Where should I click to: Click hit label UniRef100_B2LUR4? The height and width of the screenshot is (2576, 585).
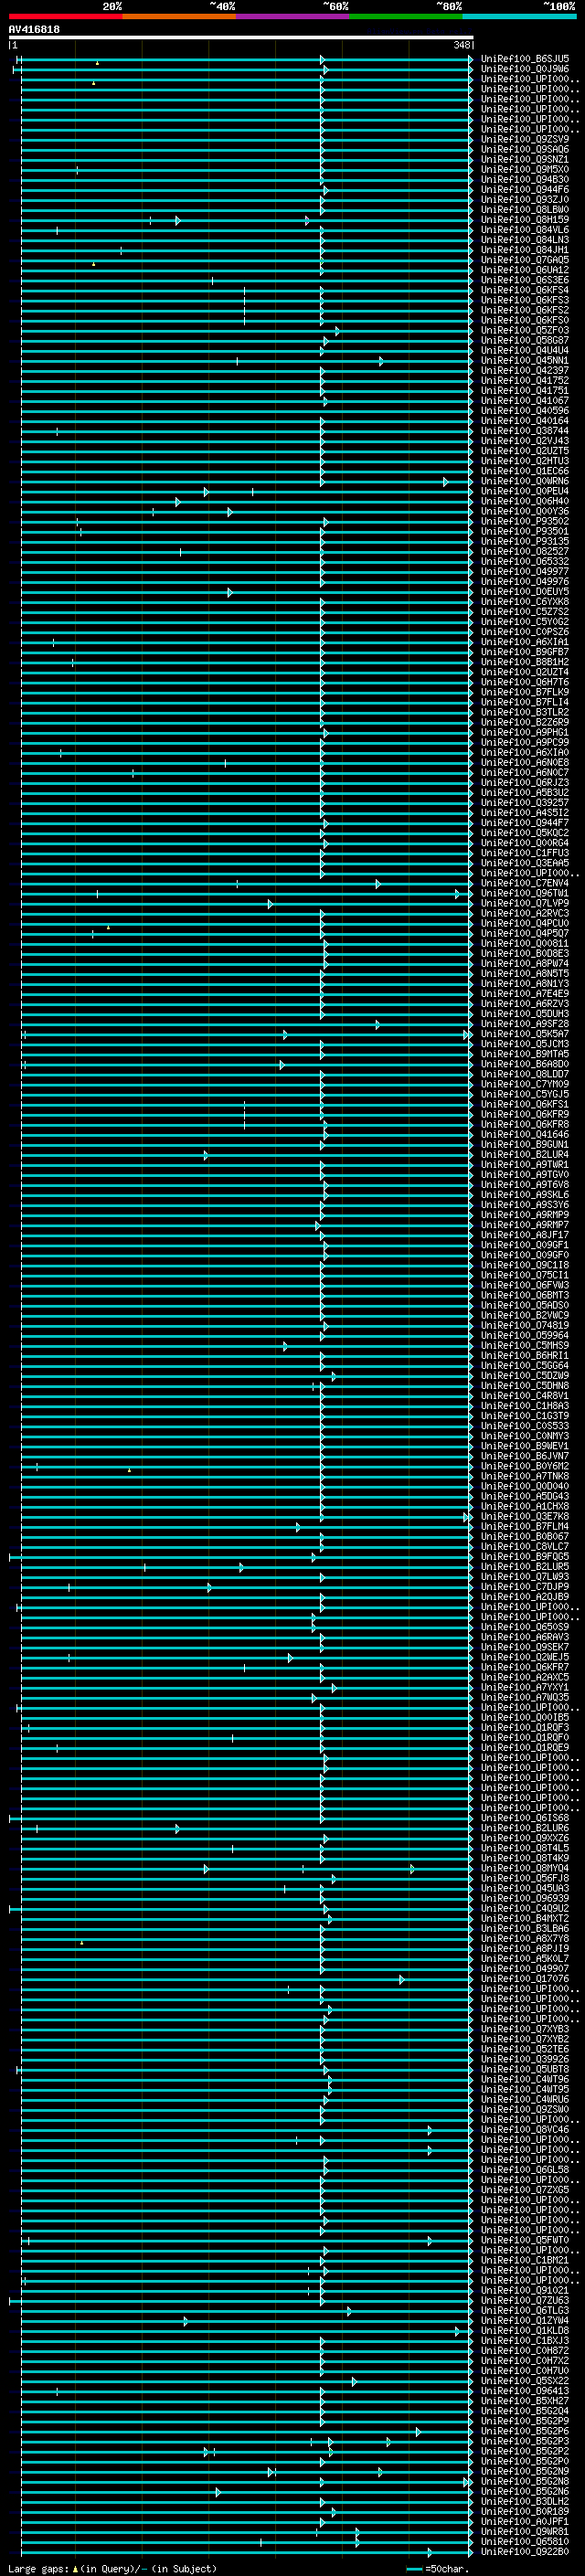(x=525, y=1155)
